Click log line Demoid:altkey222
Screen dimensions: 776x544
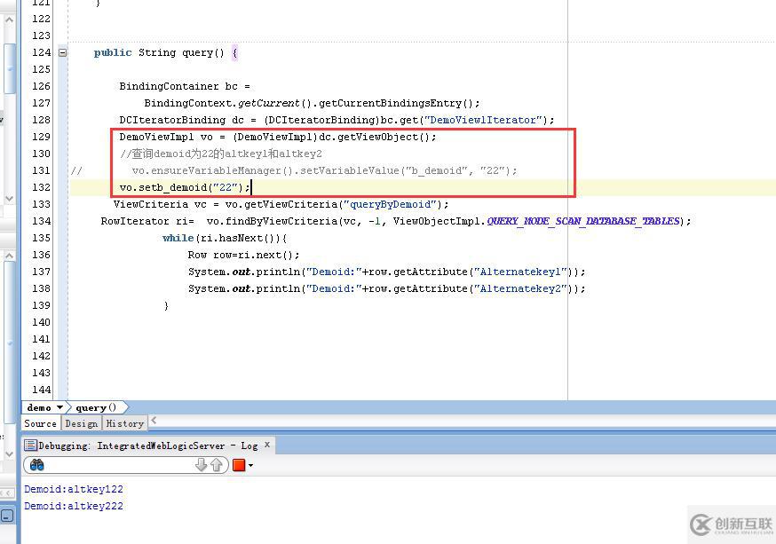[x=74, y=506]
